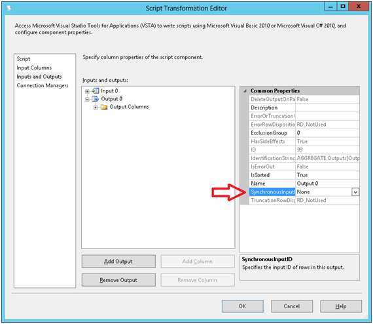Click the HasSideEffects value True
Image resolution: width=373 pixels, height=324 pixels.
click(x=327, y=142)
